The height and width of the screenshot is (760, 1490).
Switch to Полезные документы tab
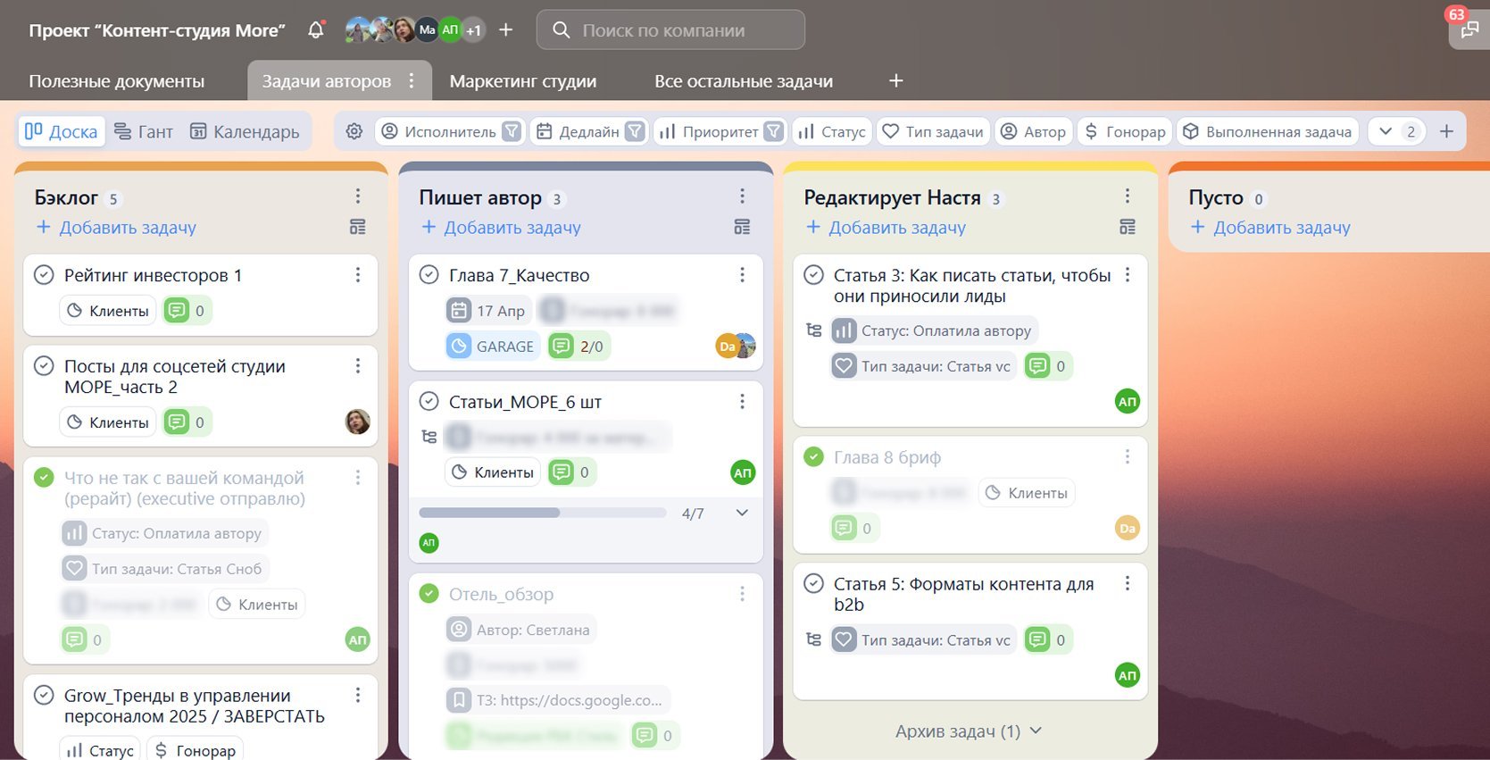coord(117,81)
